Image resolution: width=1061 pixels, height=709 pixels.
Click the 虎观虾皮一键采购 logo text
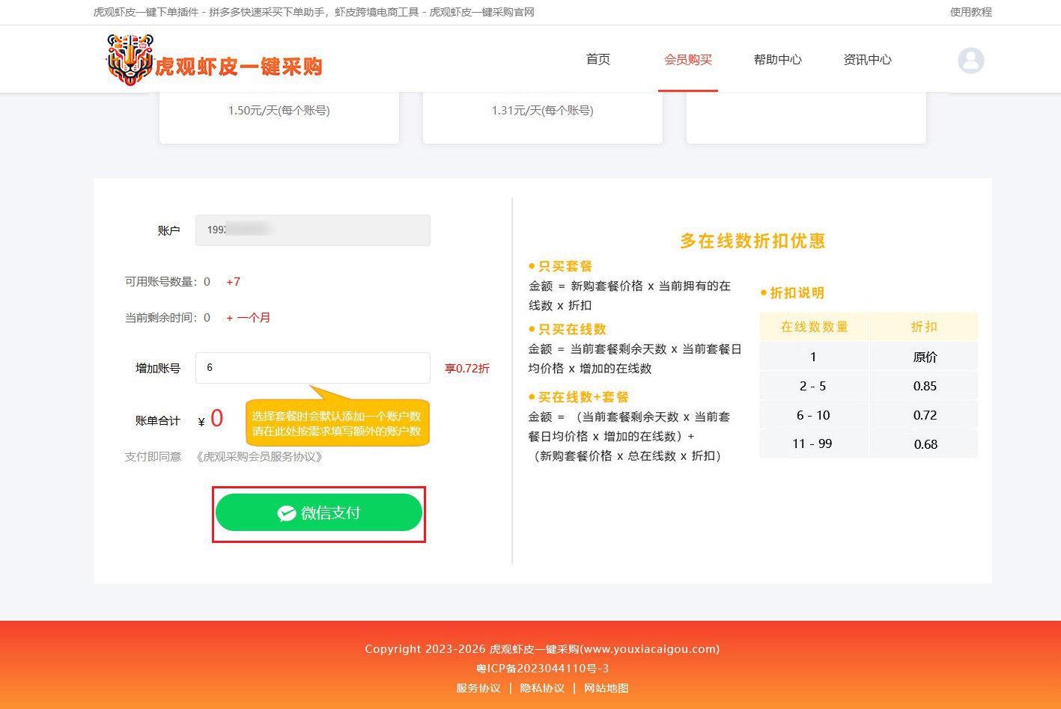(238, 67)
